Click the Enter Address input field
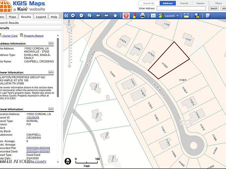Image resolution: width=226 pixels, height=169 pixels. pyautogui.click(x=181, y=8)
